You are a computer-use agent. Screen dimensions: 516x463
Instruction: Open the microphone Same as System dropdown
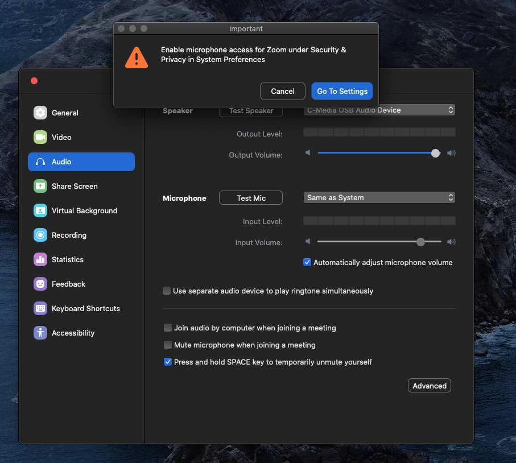point(379,197)
